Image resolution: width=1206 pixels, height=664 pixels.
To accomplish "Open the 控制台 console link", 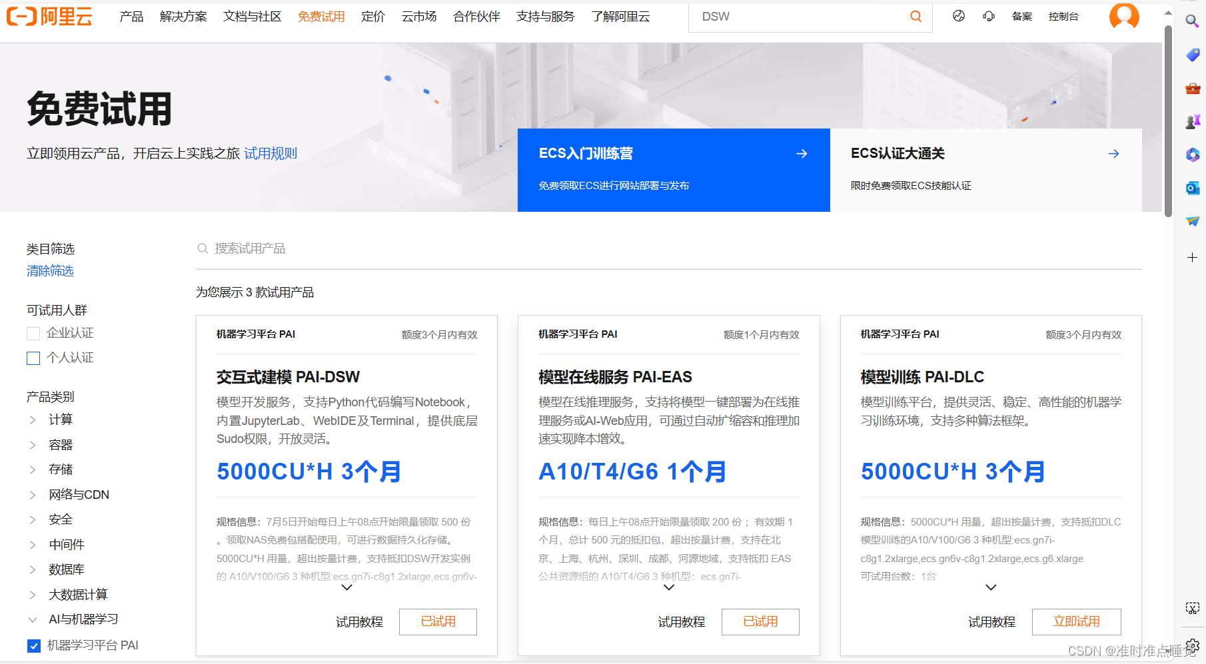I will tap(1063, 17).
